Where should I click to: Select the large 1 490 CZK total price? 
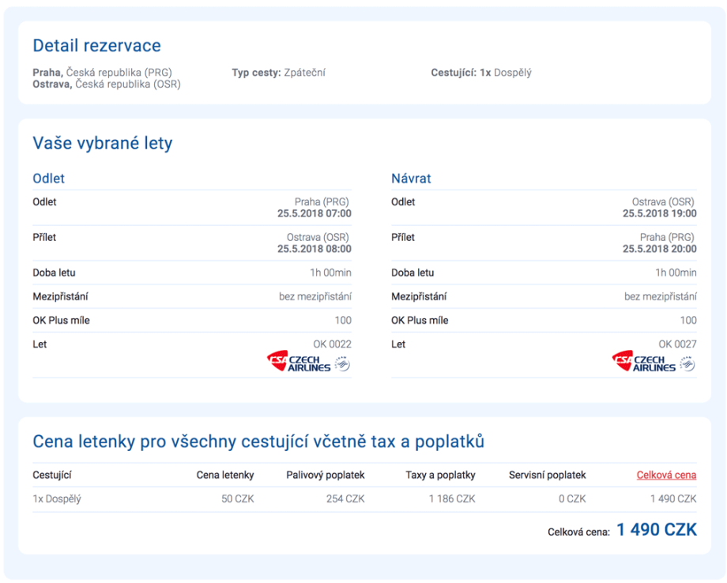(x=657, y=530)
